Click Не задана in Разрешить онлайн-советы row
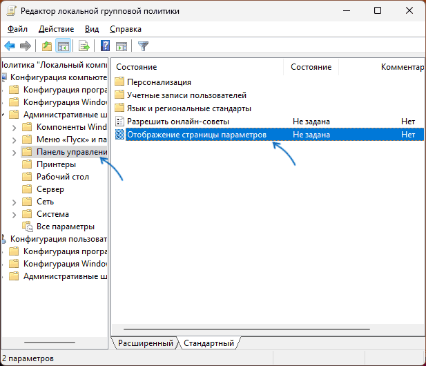The image size is (426, 366). coord(311,122)
